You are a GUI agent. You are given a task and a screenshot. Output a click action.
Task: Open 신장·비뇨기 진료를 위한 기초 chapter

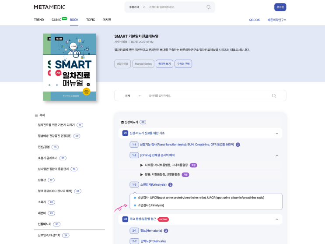click(x=147, y=133)
